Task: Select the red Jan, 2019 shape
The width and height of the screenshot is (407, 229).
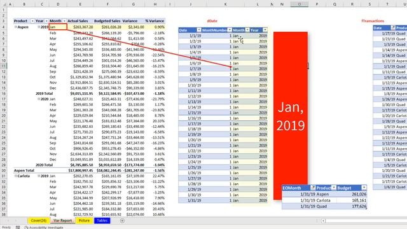Action: pyautogui.click(x=291, y=116)
